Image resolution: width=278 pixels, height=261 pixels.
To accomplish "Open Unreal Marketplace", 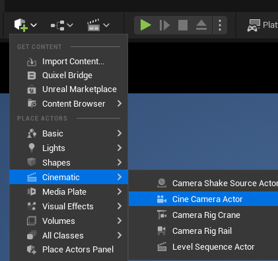I will [x=69, y=89].
